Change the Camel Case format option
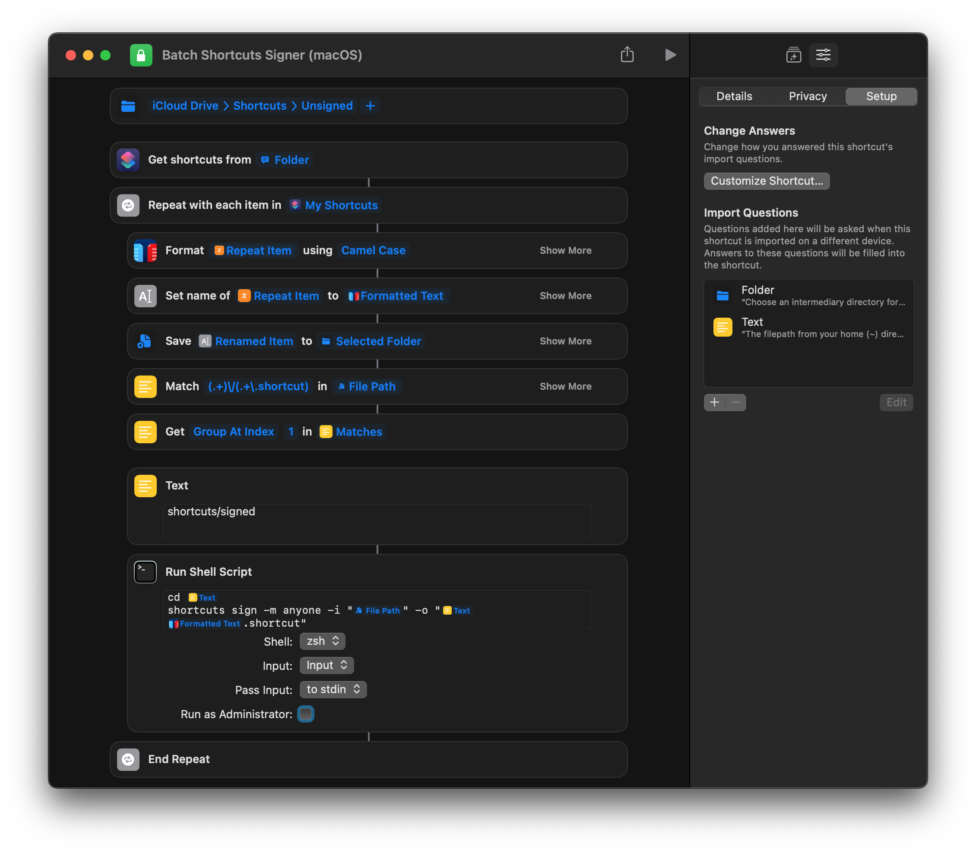976x852 pixels. [373, 251]
